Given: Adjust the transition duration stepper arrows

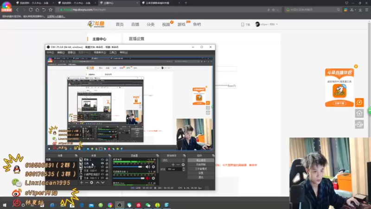Looking at the screenshot, I should pyautogui.click(x=184, y=169).
